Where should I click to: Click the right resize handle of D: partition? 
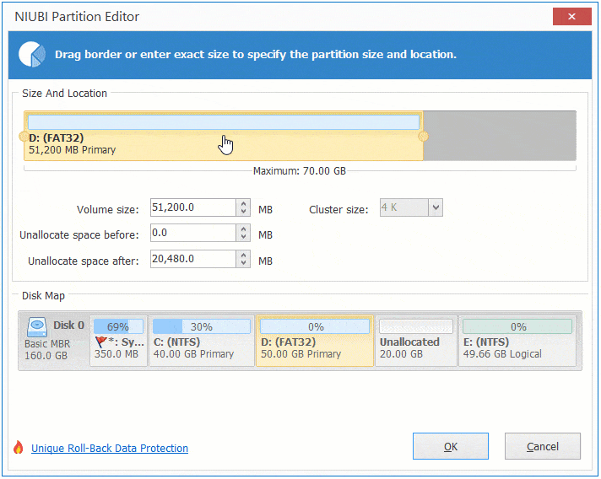(x=423, y=136)
